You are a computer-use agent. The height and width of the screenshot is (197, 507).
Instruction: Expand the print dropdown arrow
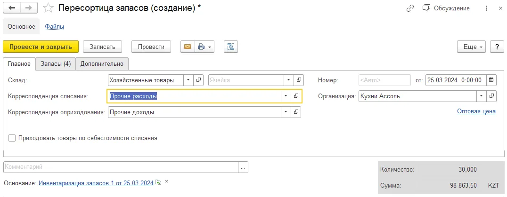tap(210, 47)
